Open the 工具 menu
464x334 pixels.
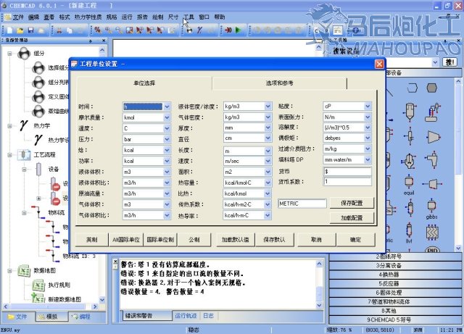pos(189,16)
